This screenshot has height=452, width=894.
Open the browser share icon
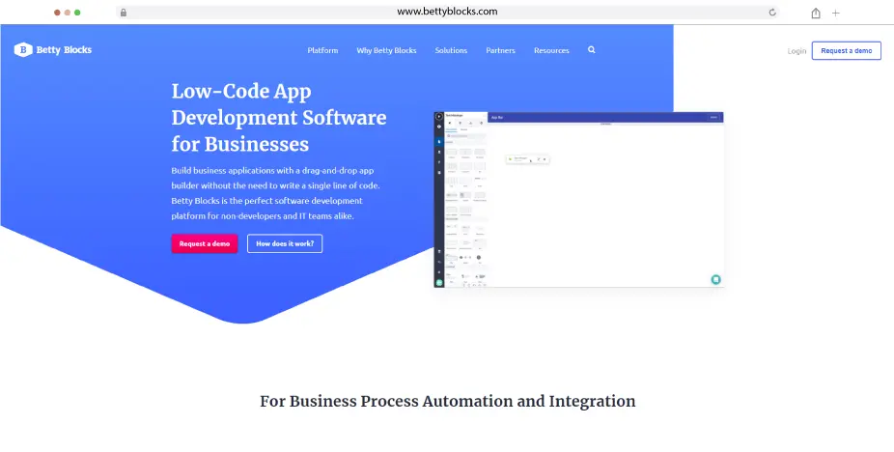tap(816, 14)
